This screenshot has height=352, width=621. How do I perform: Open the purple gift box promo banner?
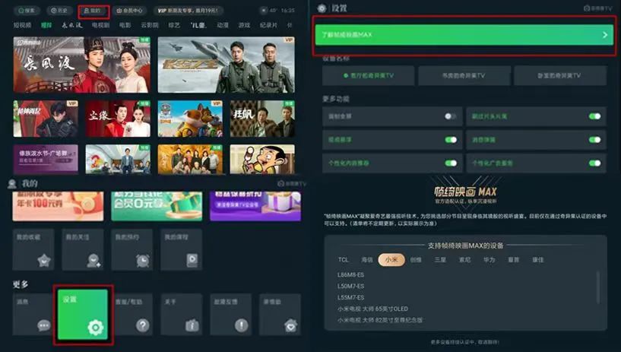coord(255,206)
